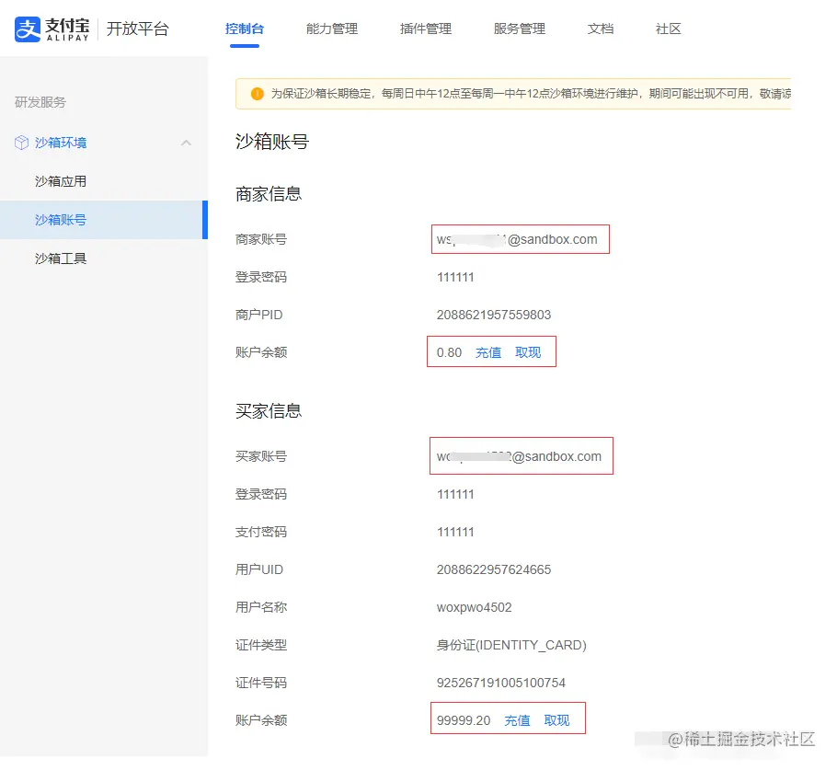Click the 用户UID field label
This screenshot has width=837, height=770.
pos(259,569)
